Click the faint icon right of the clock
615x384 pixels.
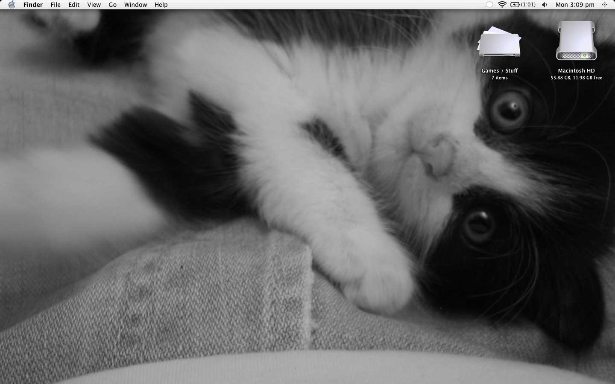click(605, 5)
